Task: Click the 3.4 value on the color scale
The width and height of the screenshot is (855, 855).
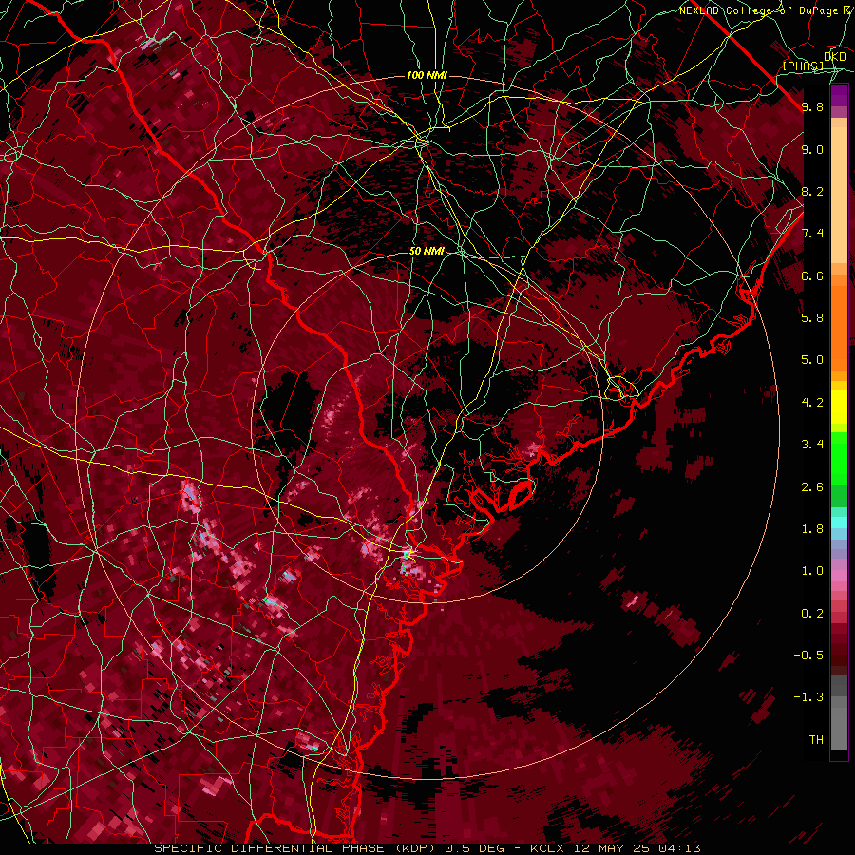Action: (x=812, y=445)
